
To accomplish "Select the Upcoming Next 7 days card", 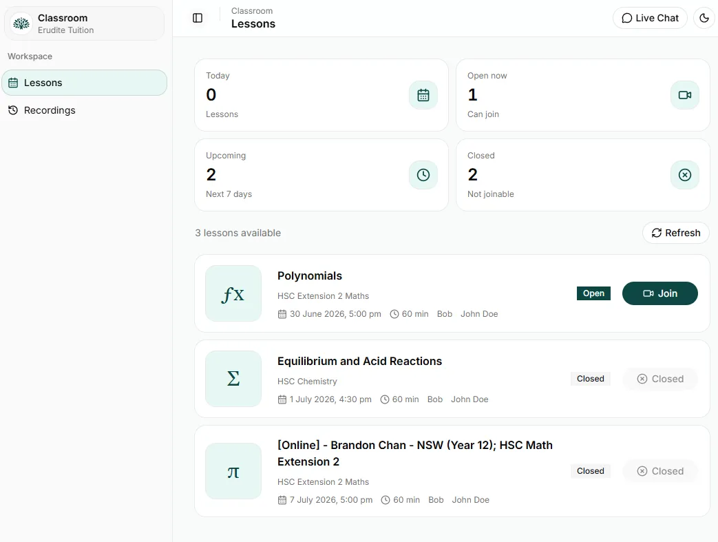I will [x=321, y=174].
